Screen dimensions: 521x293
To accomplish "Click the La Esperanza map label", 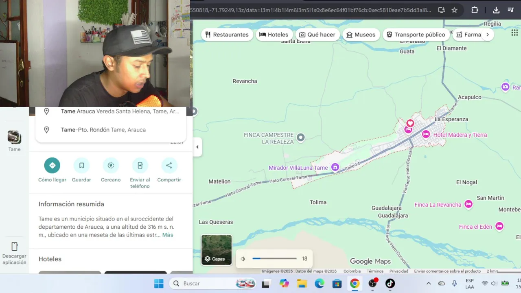I will point(451,119).
